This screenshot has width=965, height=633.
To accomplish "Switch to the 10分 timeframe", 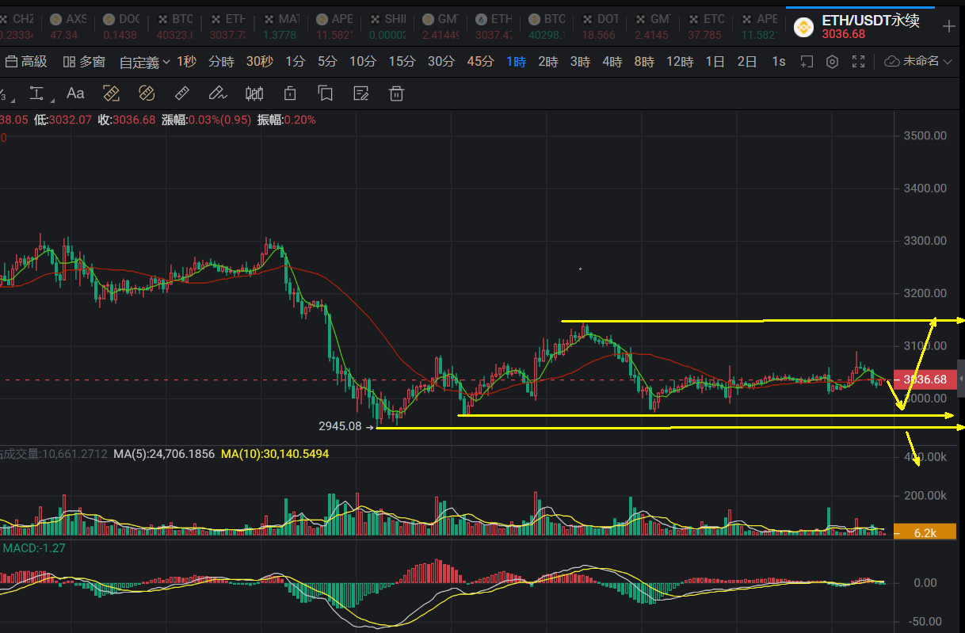I will [x=363, y=61].
